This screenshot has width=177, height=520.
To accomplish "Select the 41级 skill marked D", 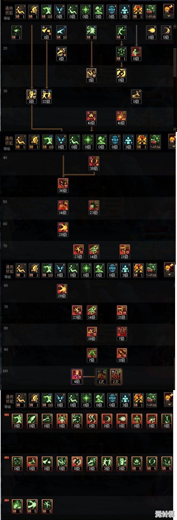I will click(121, 118).
